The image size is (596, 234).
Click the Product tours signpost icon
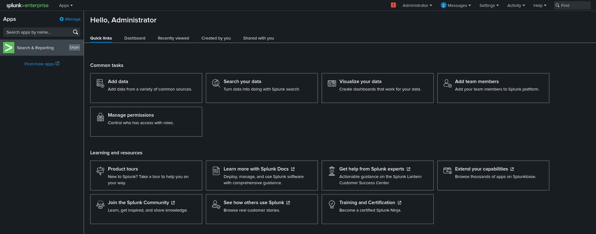(100, 171)
